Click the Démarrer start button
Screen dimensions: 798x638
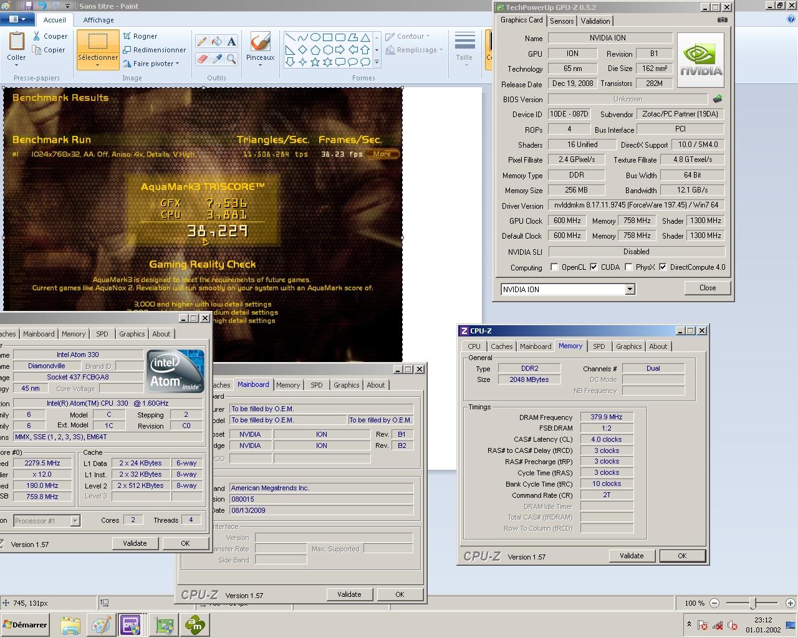tap(26, 625)
